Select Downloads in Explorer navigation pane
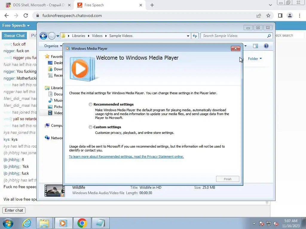 click(x=55, y=69)
